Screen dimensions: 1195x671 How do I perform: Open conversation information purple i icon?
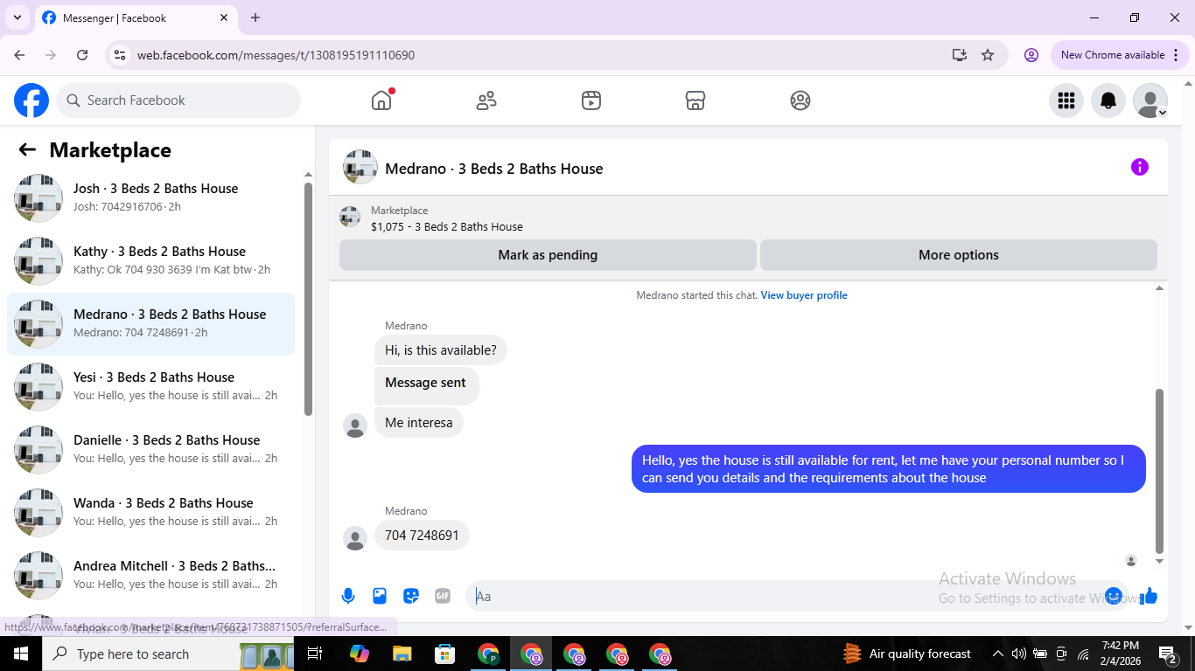point(1140,167)
